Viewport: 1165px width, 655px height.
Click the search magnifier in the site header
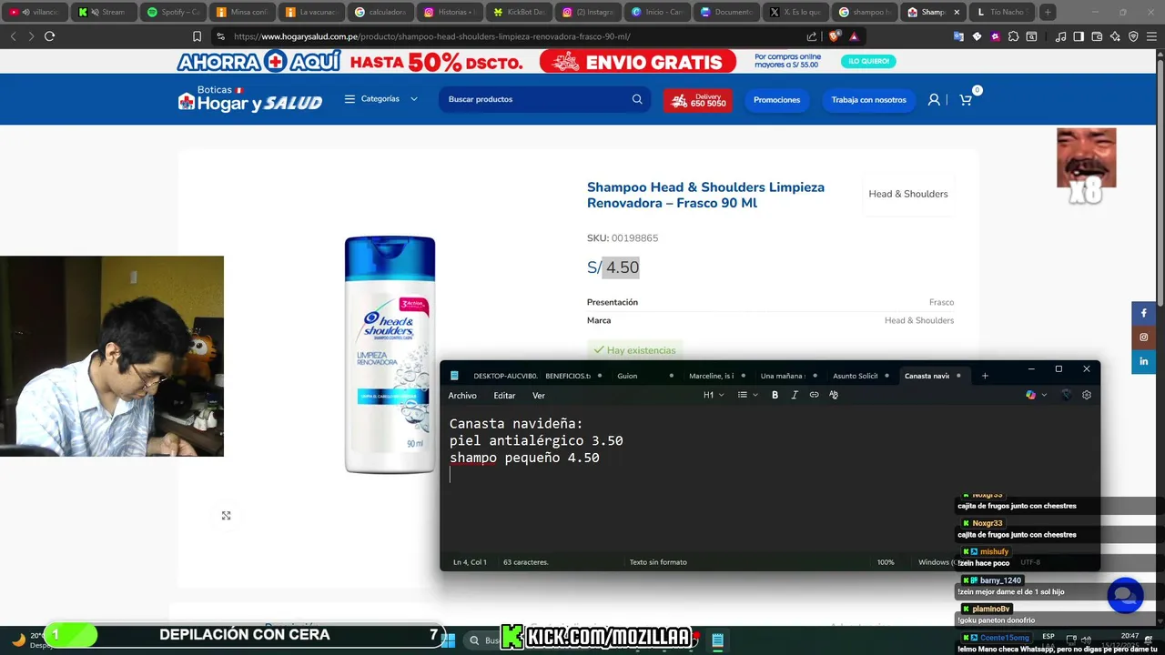pos(637,99)
